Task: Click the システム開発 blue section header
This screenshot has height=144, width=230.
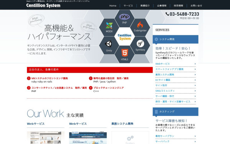Action: (x=176, y=39)
